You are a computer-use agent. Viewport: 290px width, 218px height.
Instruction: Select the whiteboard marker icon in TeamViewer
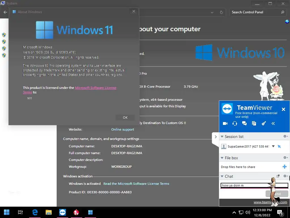click(264, 123)
